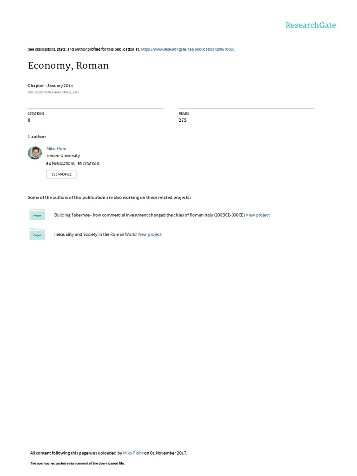Click the "Economy, Roman" publication title
357x476 pixels.
[68, 66]
